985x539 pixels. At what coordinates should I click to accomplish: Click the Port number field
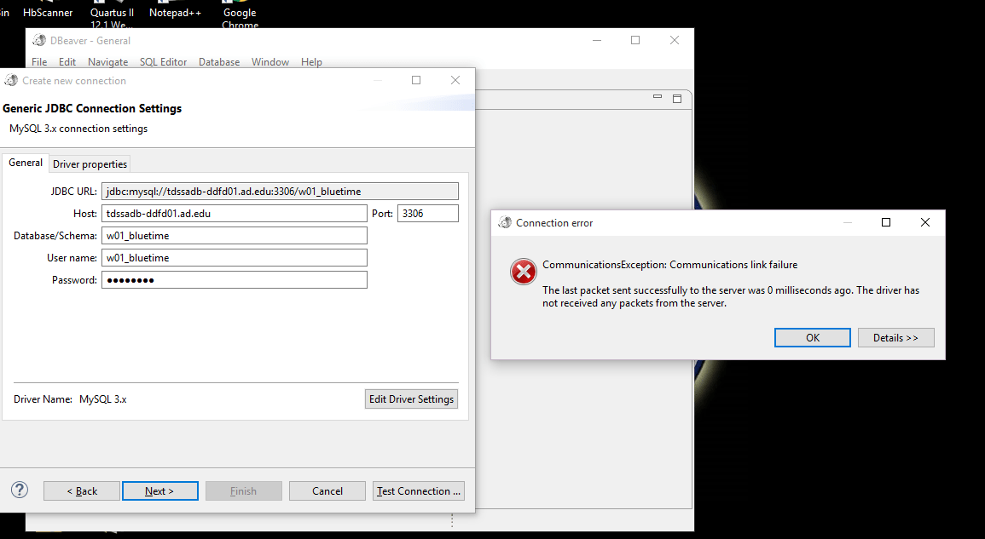427,213
